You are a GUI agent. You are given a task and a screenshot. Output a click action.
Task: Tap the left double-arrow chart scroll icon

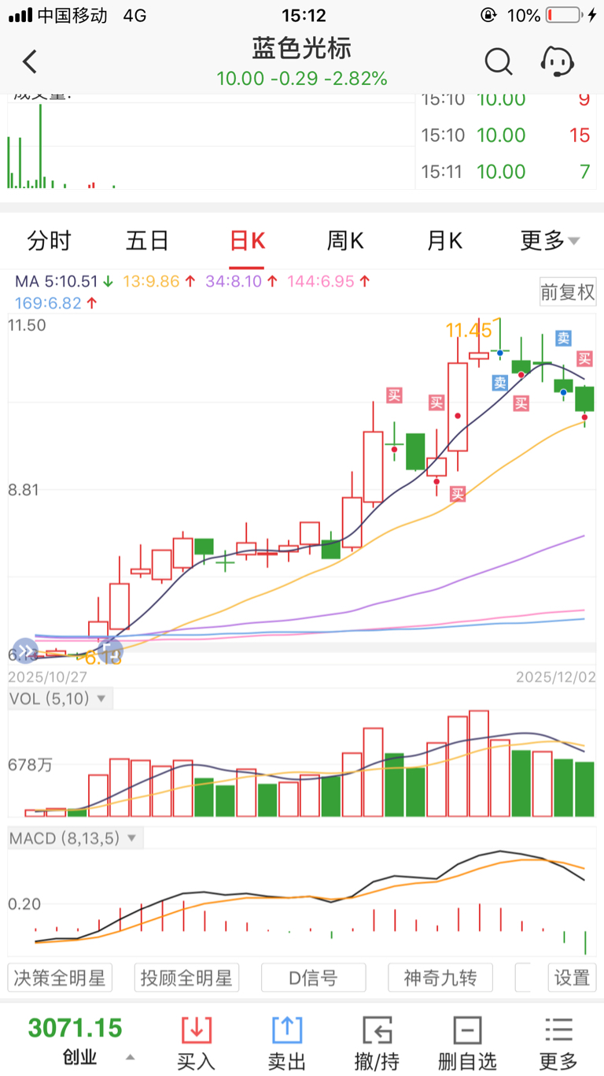(24, 651)
